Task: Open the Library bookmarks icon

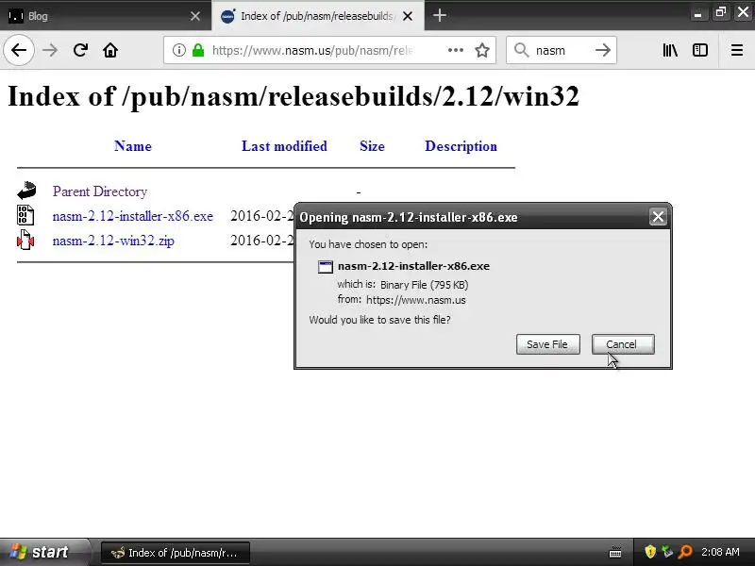Action: coord(670,50)
